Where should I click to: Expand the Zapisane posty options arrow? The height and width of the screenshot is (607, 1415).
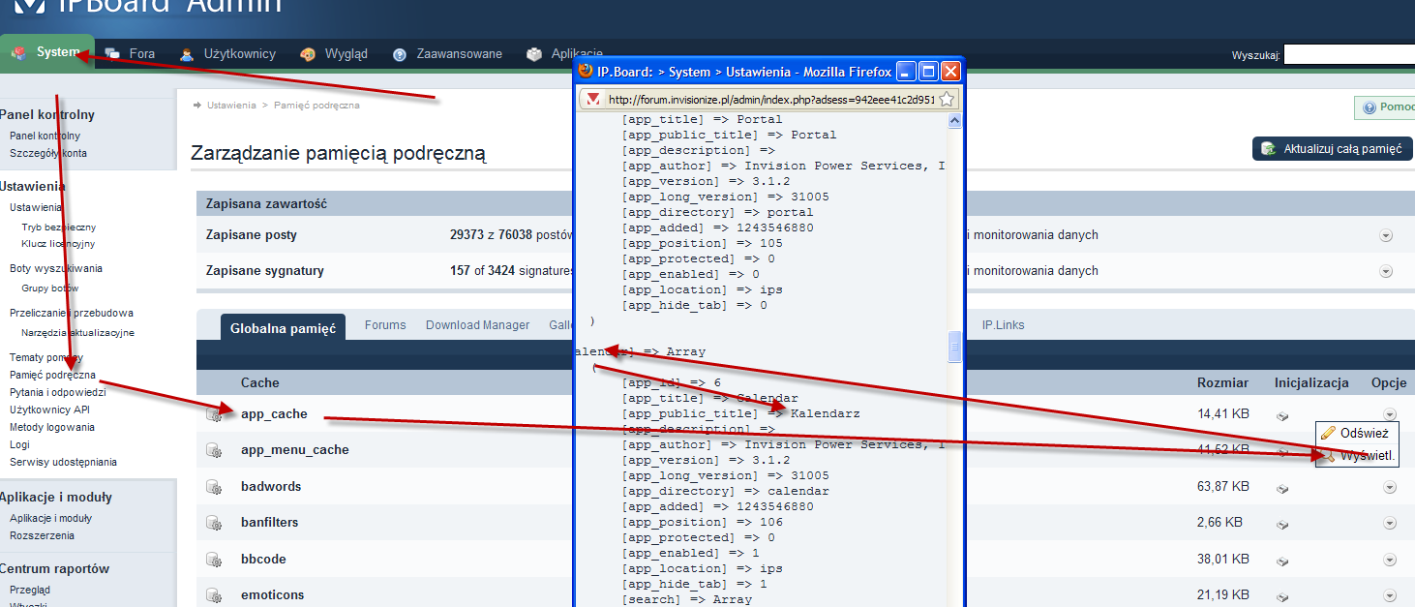click(1385, 235)
